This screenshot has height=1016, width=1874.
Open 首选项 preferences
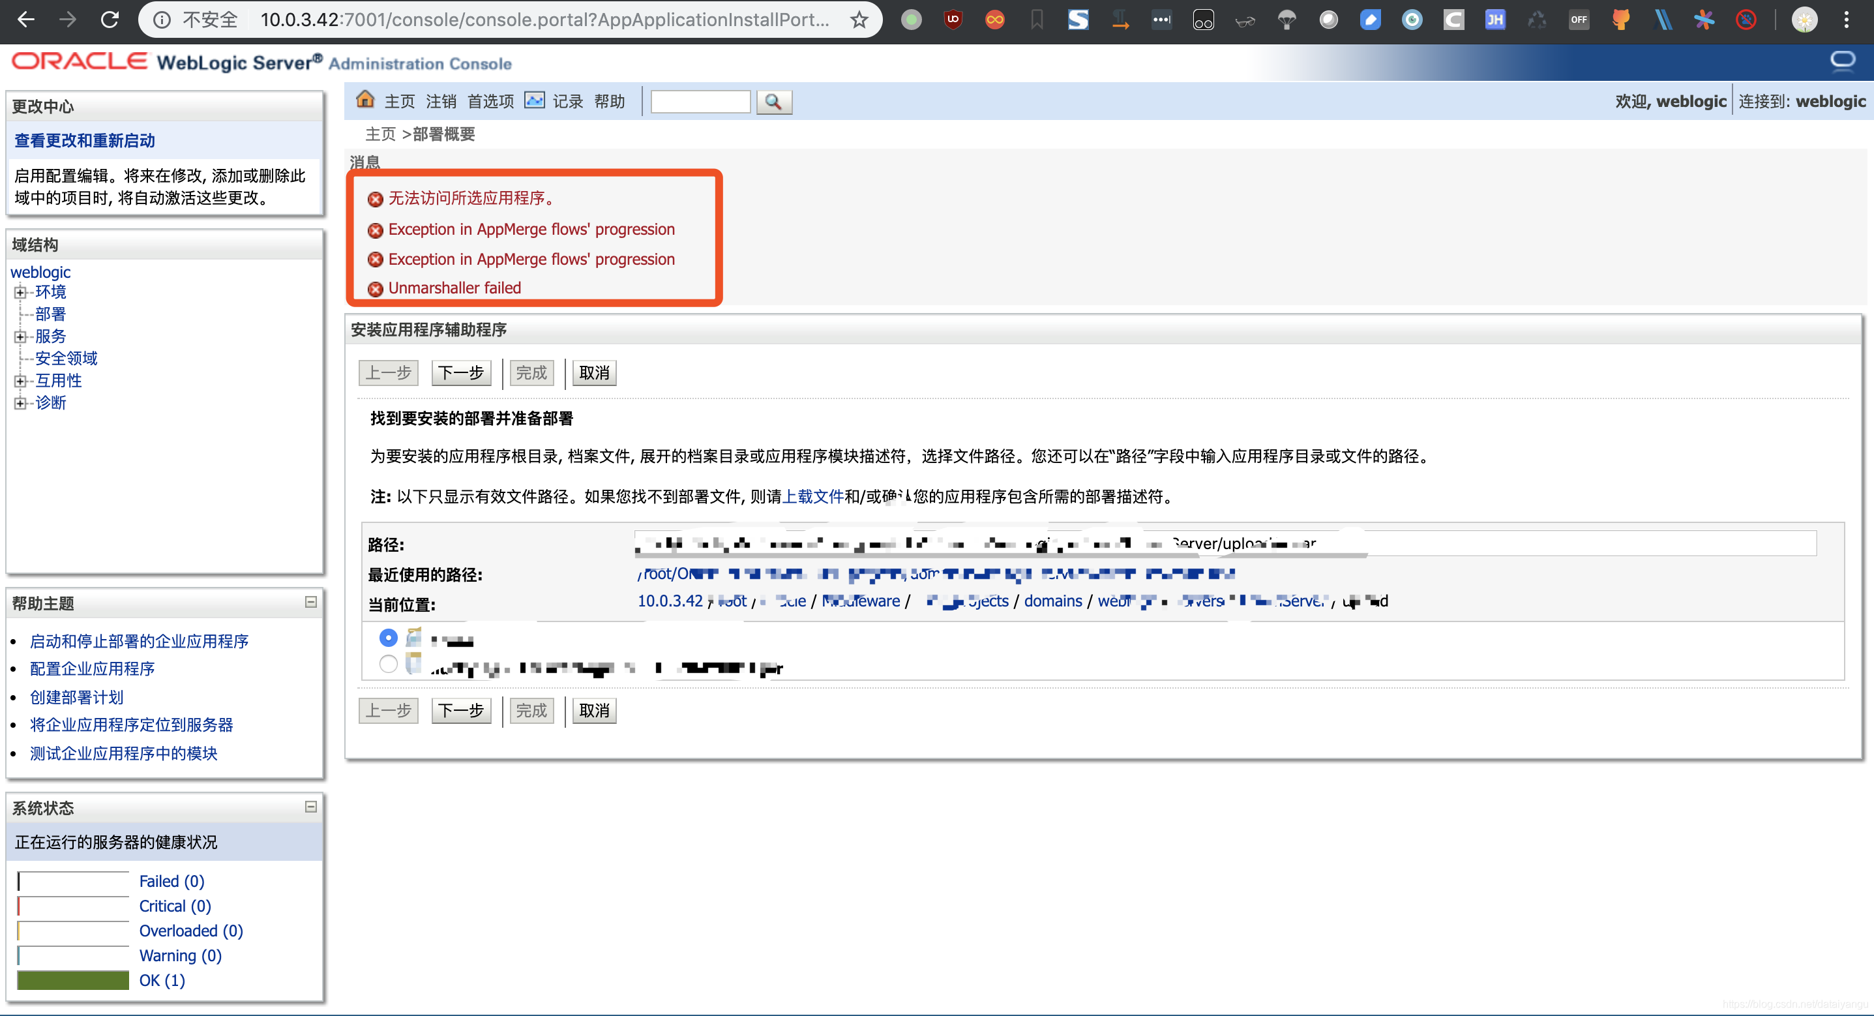coord(490,101)
